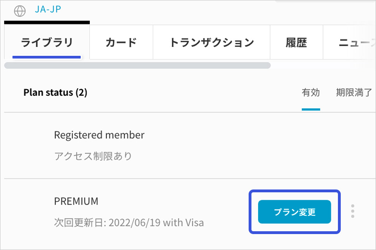The image size is (376, 250).
Task: Click the horizontal tab scrollbar
Action: point(137,65)
